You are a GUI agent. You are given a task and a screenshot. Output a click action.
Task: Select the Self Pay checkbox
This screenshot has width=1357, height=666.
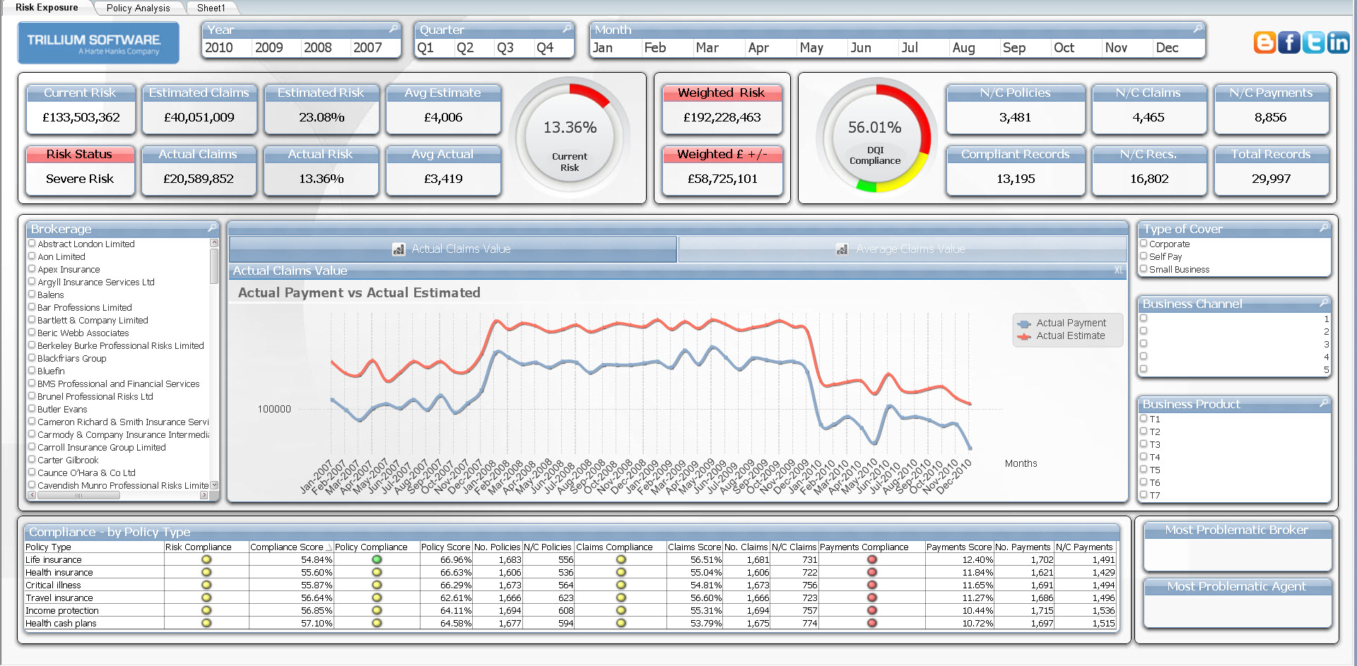coord(1144,256)
